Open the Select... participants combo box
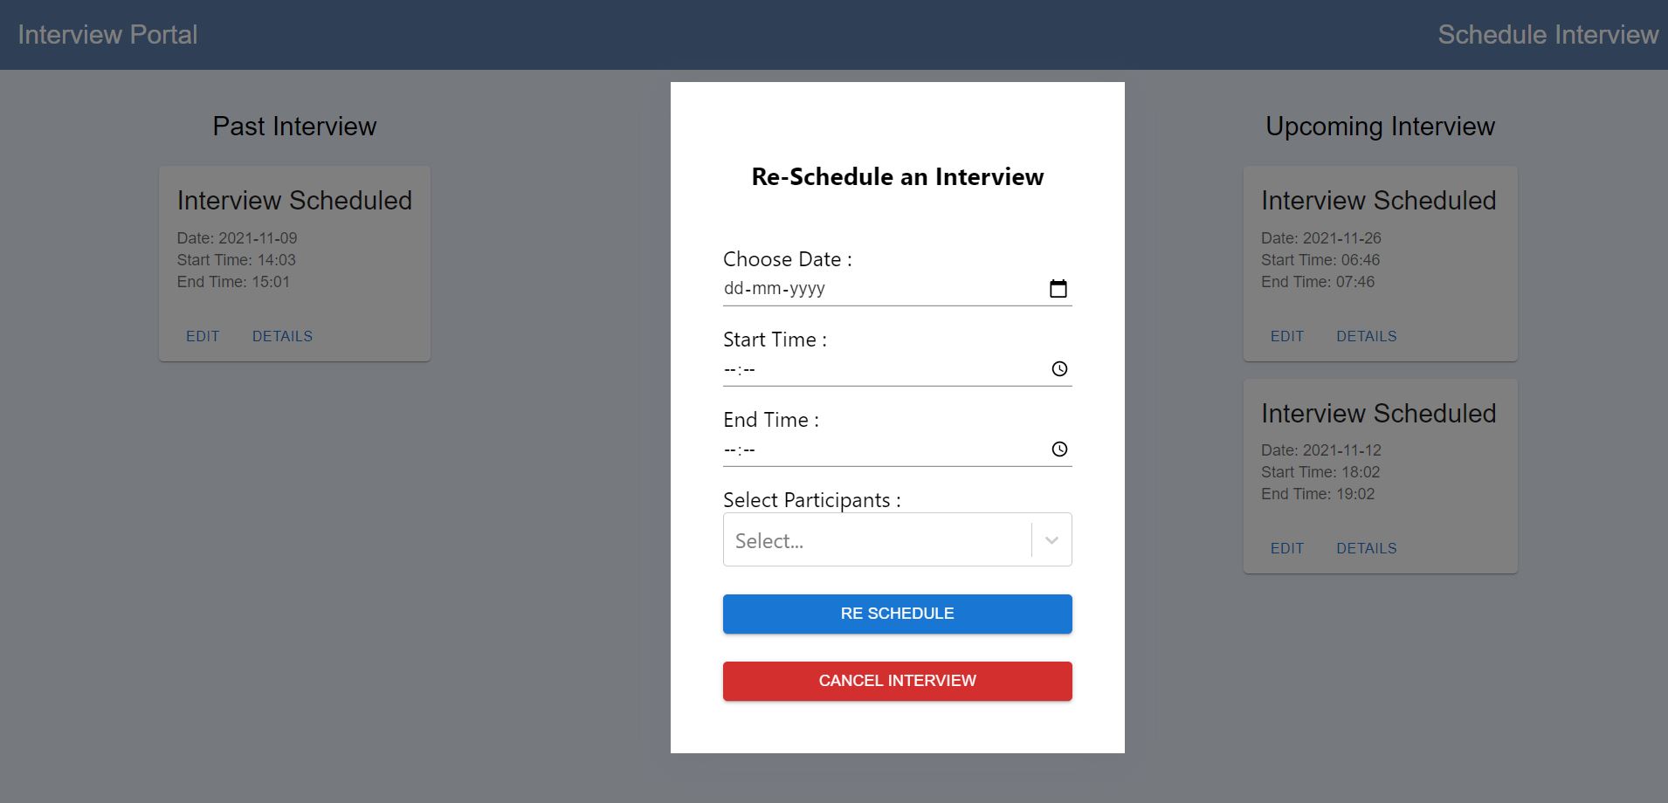The height and width of the screenshot is (803, 1668). 873,539
